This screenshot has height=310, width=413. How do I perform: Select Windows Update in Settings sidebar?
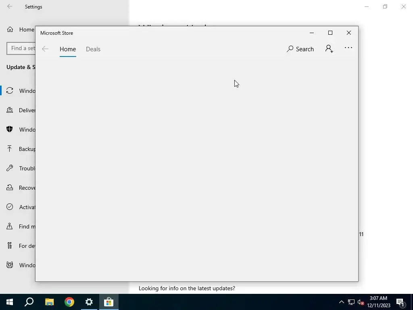tap(18, 91)
